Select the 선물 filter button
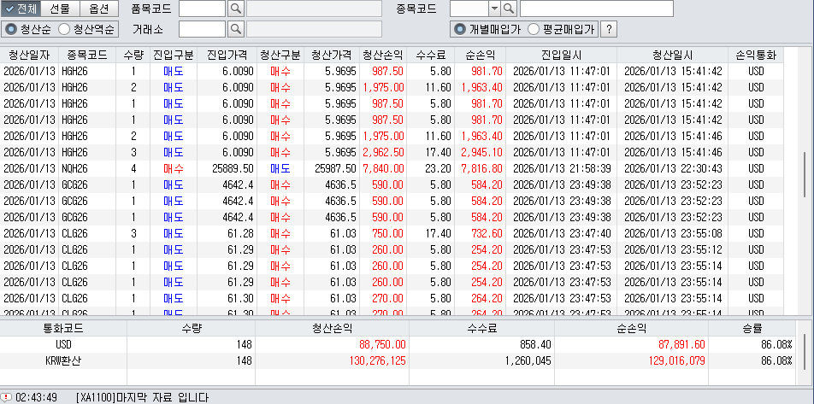 pos(60,9)
